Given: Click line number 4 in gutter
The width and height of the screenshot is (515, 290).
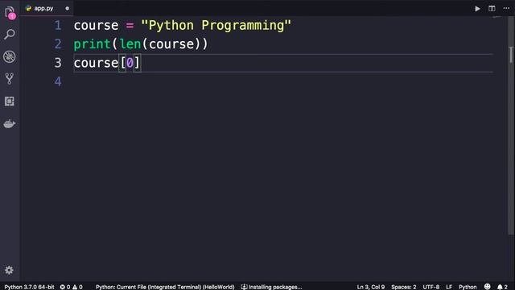Looking at the screenshot, I should [58, 81].
